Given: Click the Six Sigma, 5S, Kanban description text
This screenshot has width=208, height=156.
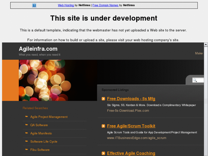Looking at the screenshot, I should 151,105.
